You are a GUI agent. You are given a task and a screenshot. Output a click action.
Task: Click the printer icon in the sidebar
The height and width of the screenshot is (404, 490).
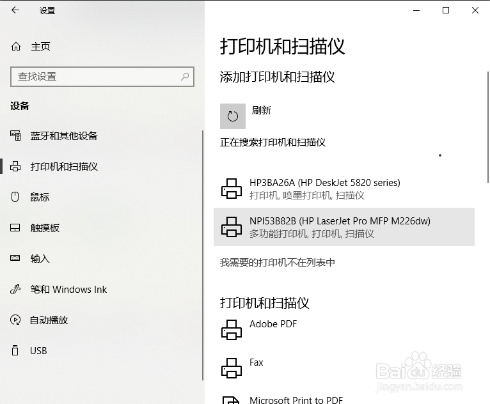[x=15, y=166]
